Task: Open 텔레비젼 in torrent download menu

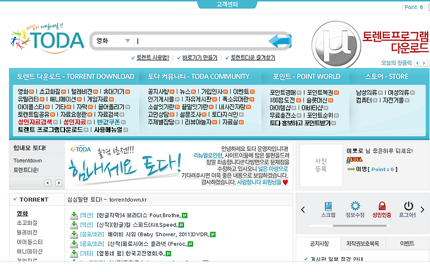Action: 82,91
